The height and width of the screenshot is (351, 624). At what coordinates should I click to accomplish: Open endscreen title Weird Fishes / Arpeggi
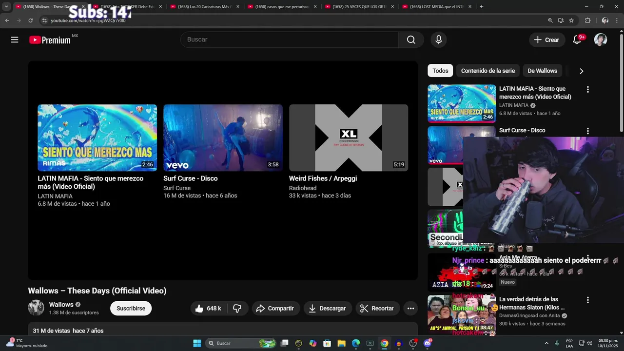[x=323, y=178]
